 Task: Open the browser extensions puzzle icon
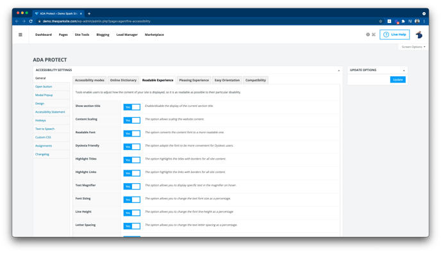coord(403,21)
